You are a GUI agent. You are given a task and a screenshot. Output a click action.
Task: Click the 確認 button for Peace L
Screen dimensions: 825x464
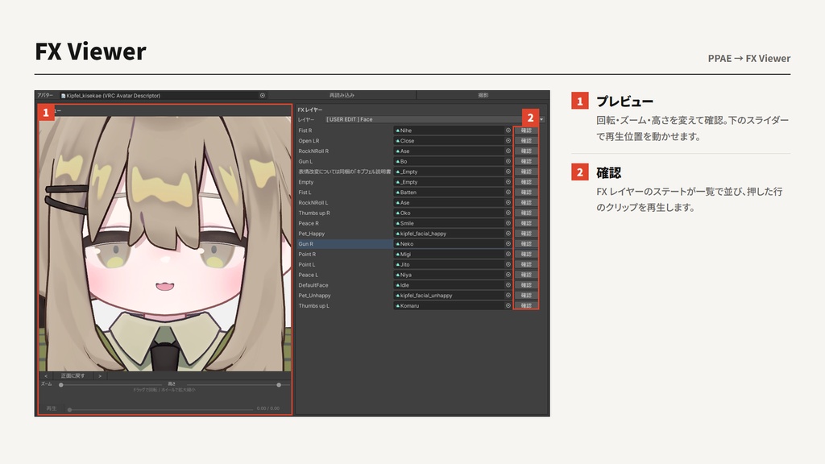coord(526,275)
